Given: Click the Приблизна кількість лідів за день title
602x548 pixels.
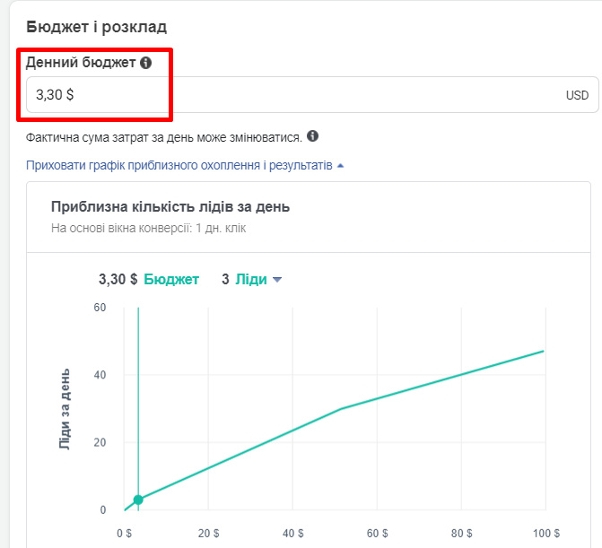Looking at the screenshot, I should (170, 207).
